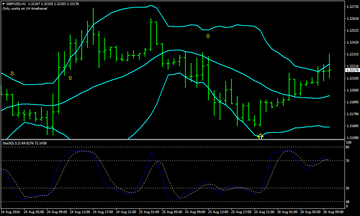Image resolution: width=360 pixels, height=216 pixels.
Task: Select the tallest green bar near 24 Aug 17:00
Action: pyautogui.click(x=93, y=27)
